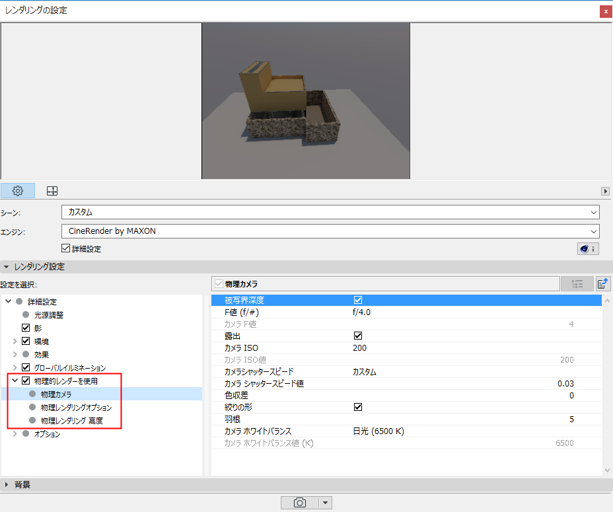Expand the 背景 section
This screenshot has width=613, height=512.
[x=306, y=485]
